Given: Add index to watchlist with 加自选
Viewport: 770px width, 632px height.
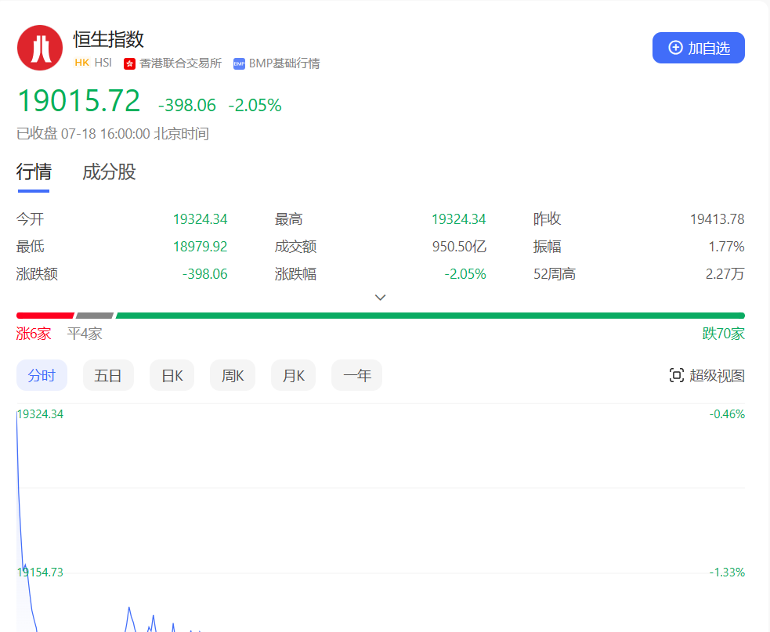Looking at the screenshot, I should click(x=698, y=48).
